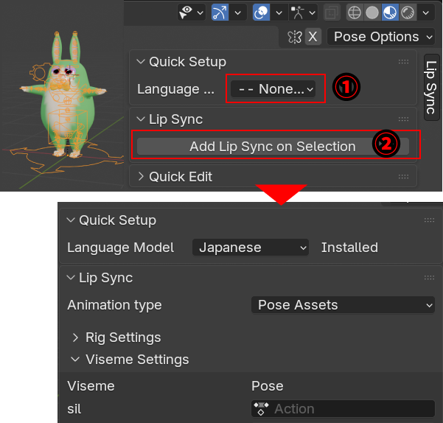
Task: Select wireframe viewport shading
Action: (355, 12)
